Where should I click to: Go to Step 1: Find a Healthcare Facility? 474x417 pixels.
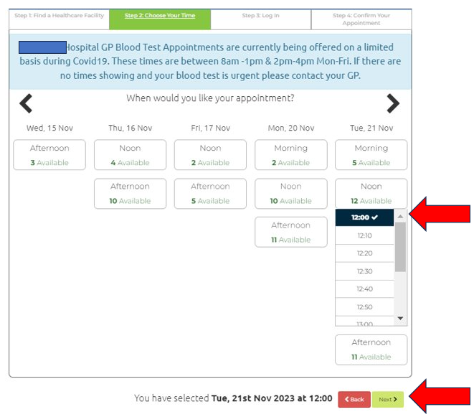(59, 16)
